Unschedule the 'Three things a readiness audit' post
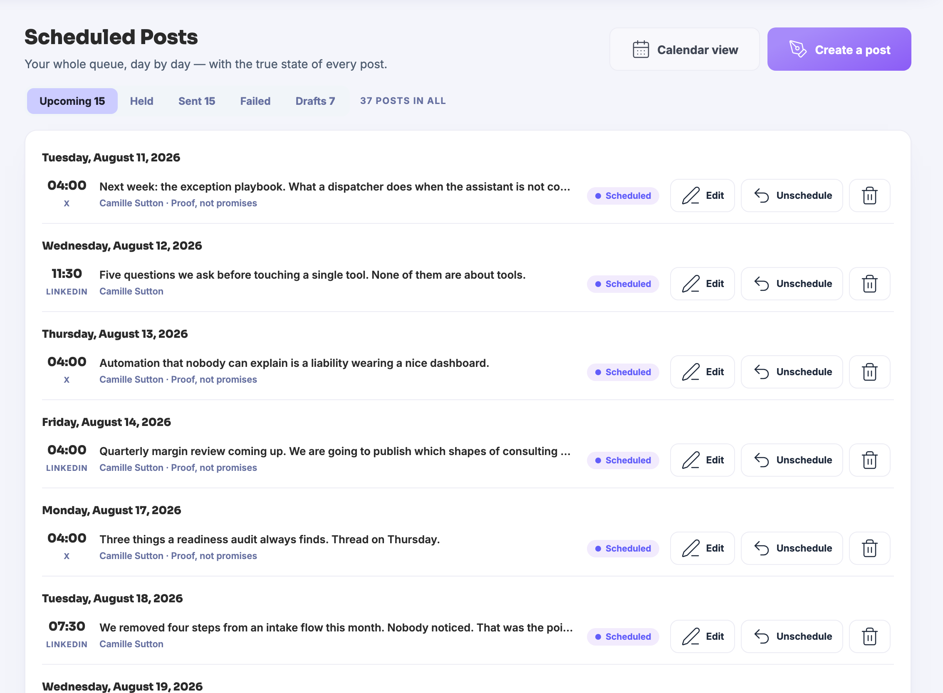Screen dimensions: 943x693 click(x=792, y=548)
